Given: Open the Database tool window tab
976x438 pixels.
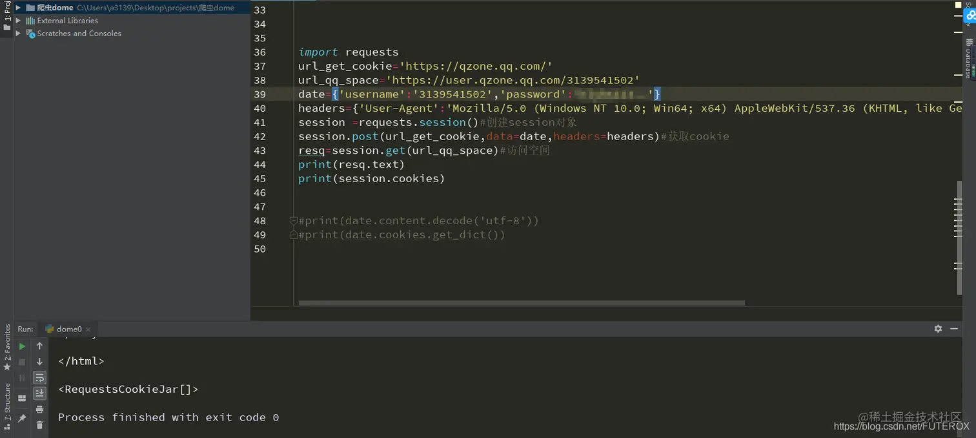Looking at the screenshot, I should (969, 59).
